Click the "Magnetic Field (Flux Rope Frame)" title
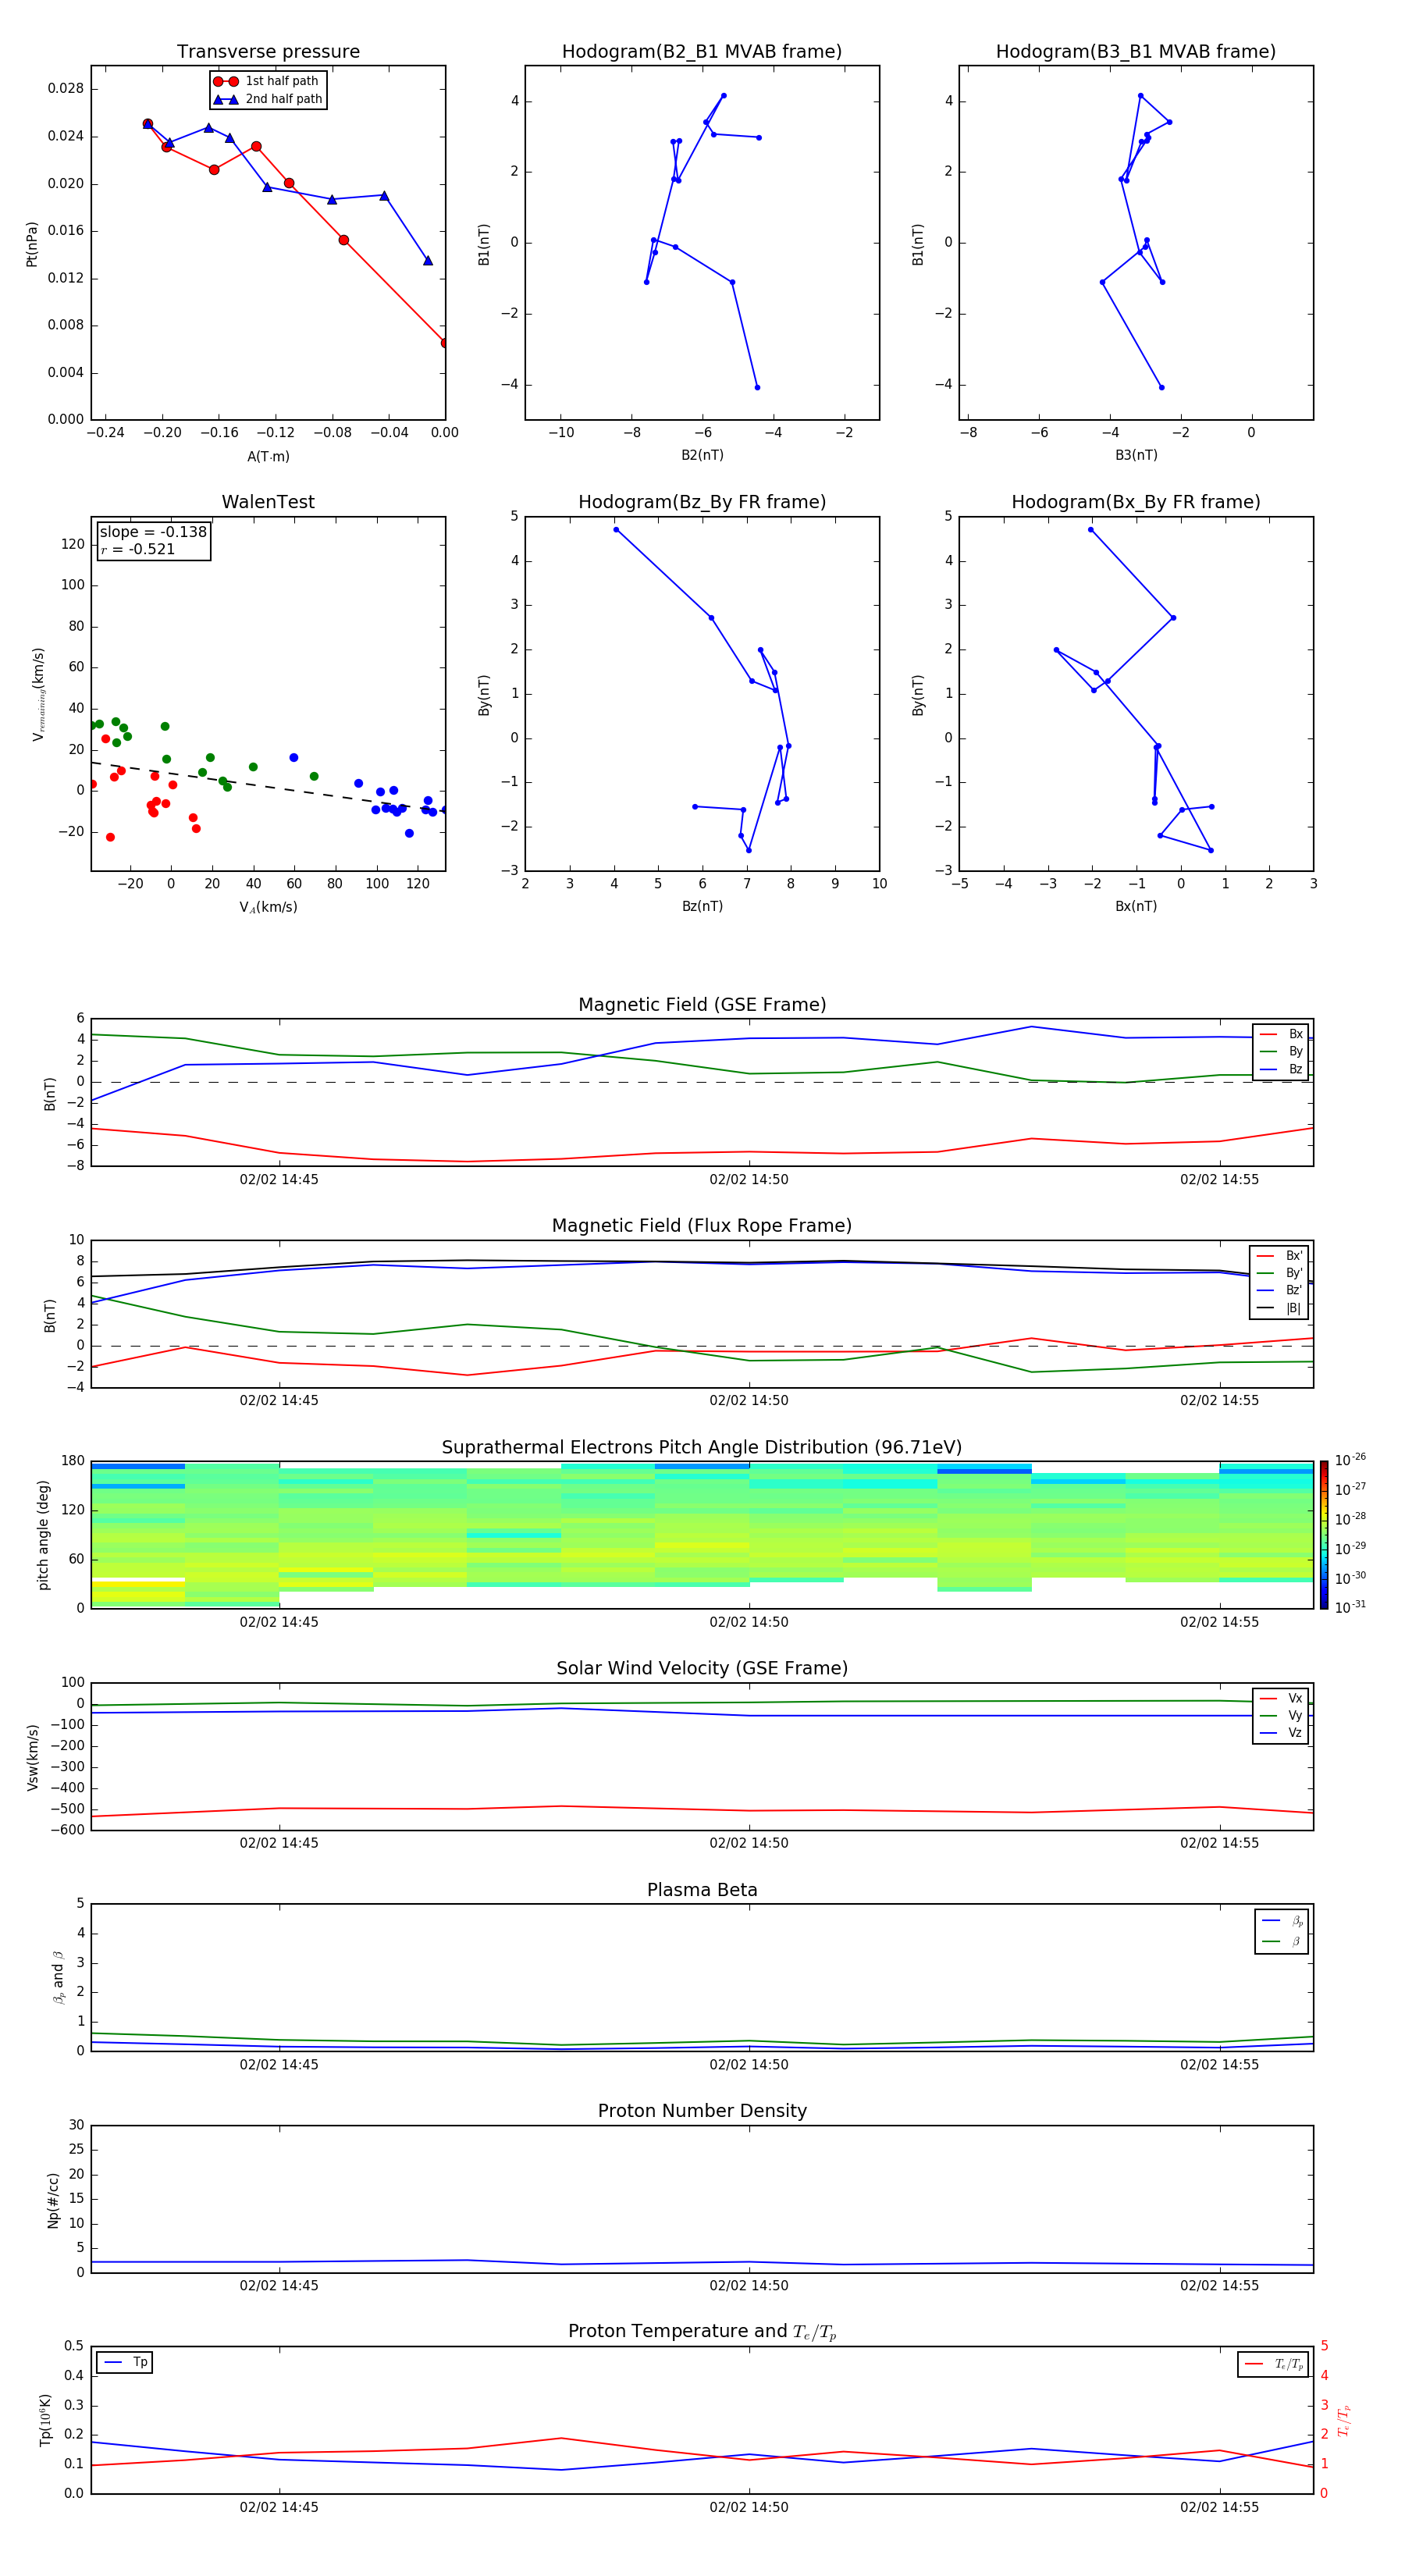This screenshot has height=2576, width=1405. pyautogui.click(x=702, y=1226)
